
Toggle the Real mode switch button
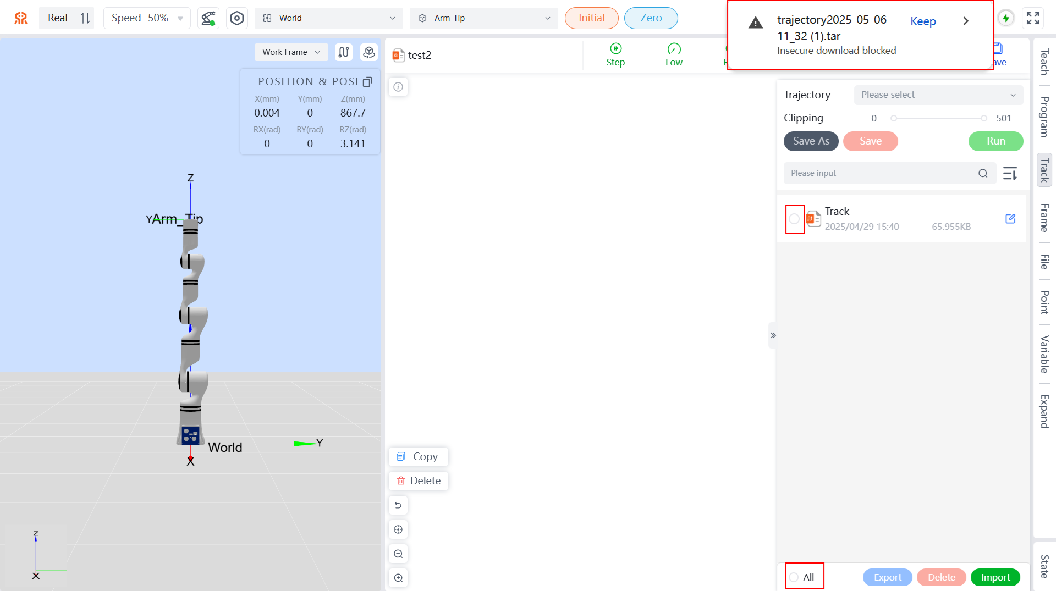tap(85, 18)
